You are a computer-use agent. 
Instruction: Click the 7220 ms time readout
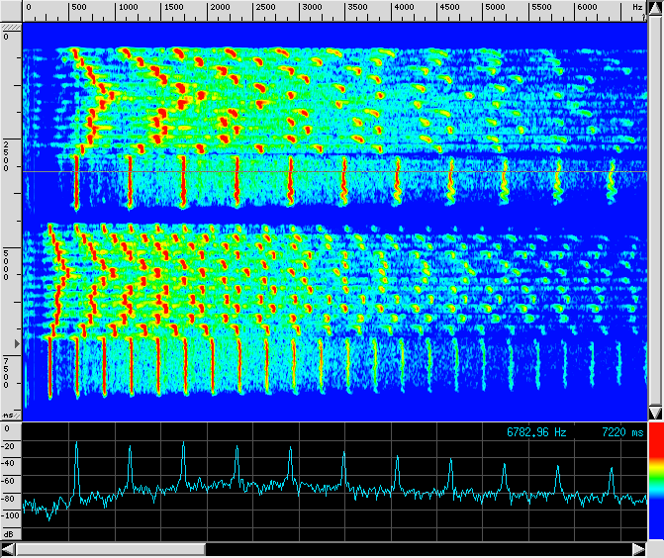(x=622, y=433)
